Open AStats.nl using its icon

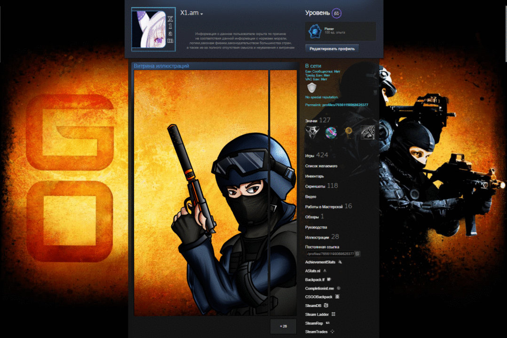pyautogui.click(x=325, y=271)
